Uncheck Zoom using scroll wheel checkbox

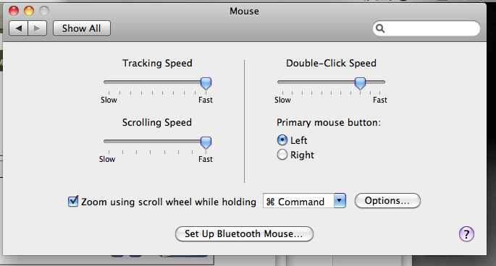coord(73,201)
